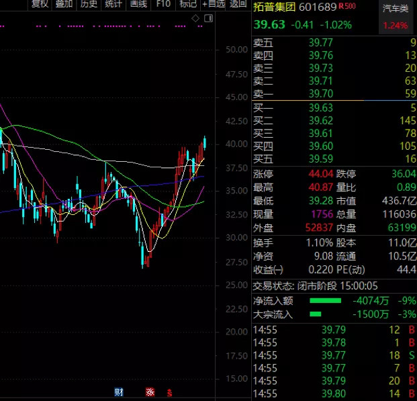
Task: Click 标记 mark toolbar button
Action: point(188,4)
